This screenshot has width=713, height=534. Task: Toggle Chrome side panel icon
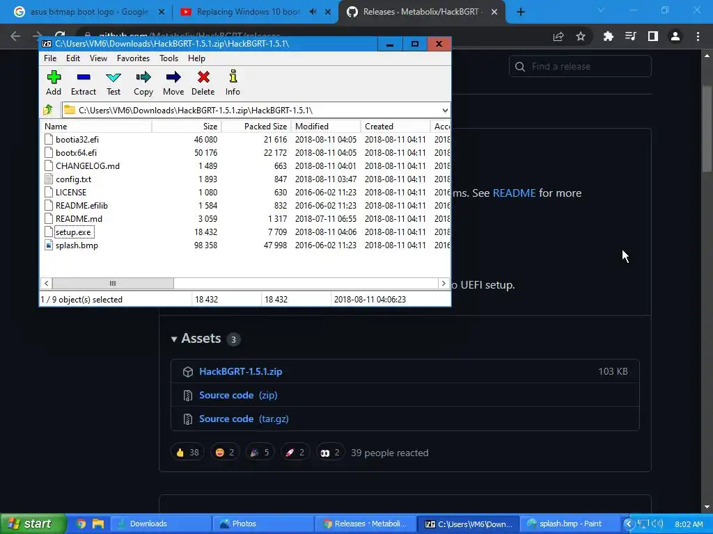[x=653, y=36]
